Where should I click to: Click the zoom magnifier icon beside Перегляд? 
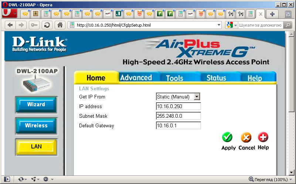251,179
